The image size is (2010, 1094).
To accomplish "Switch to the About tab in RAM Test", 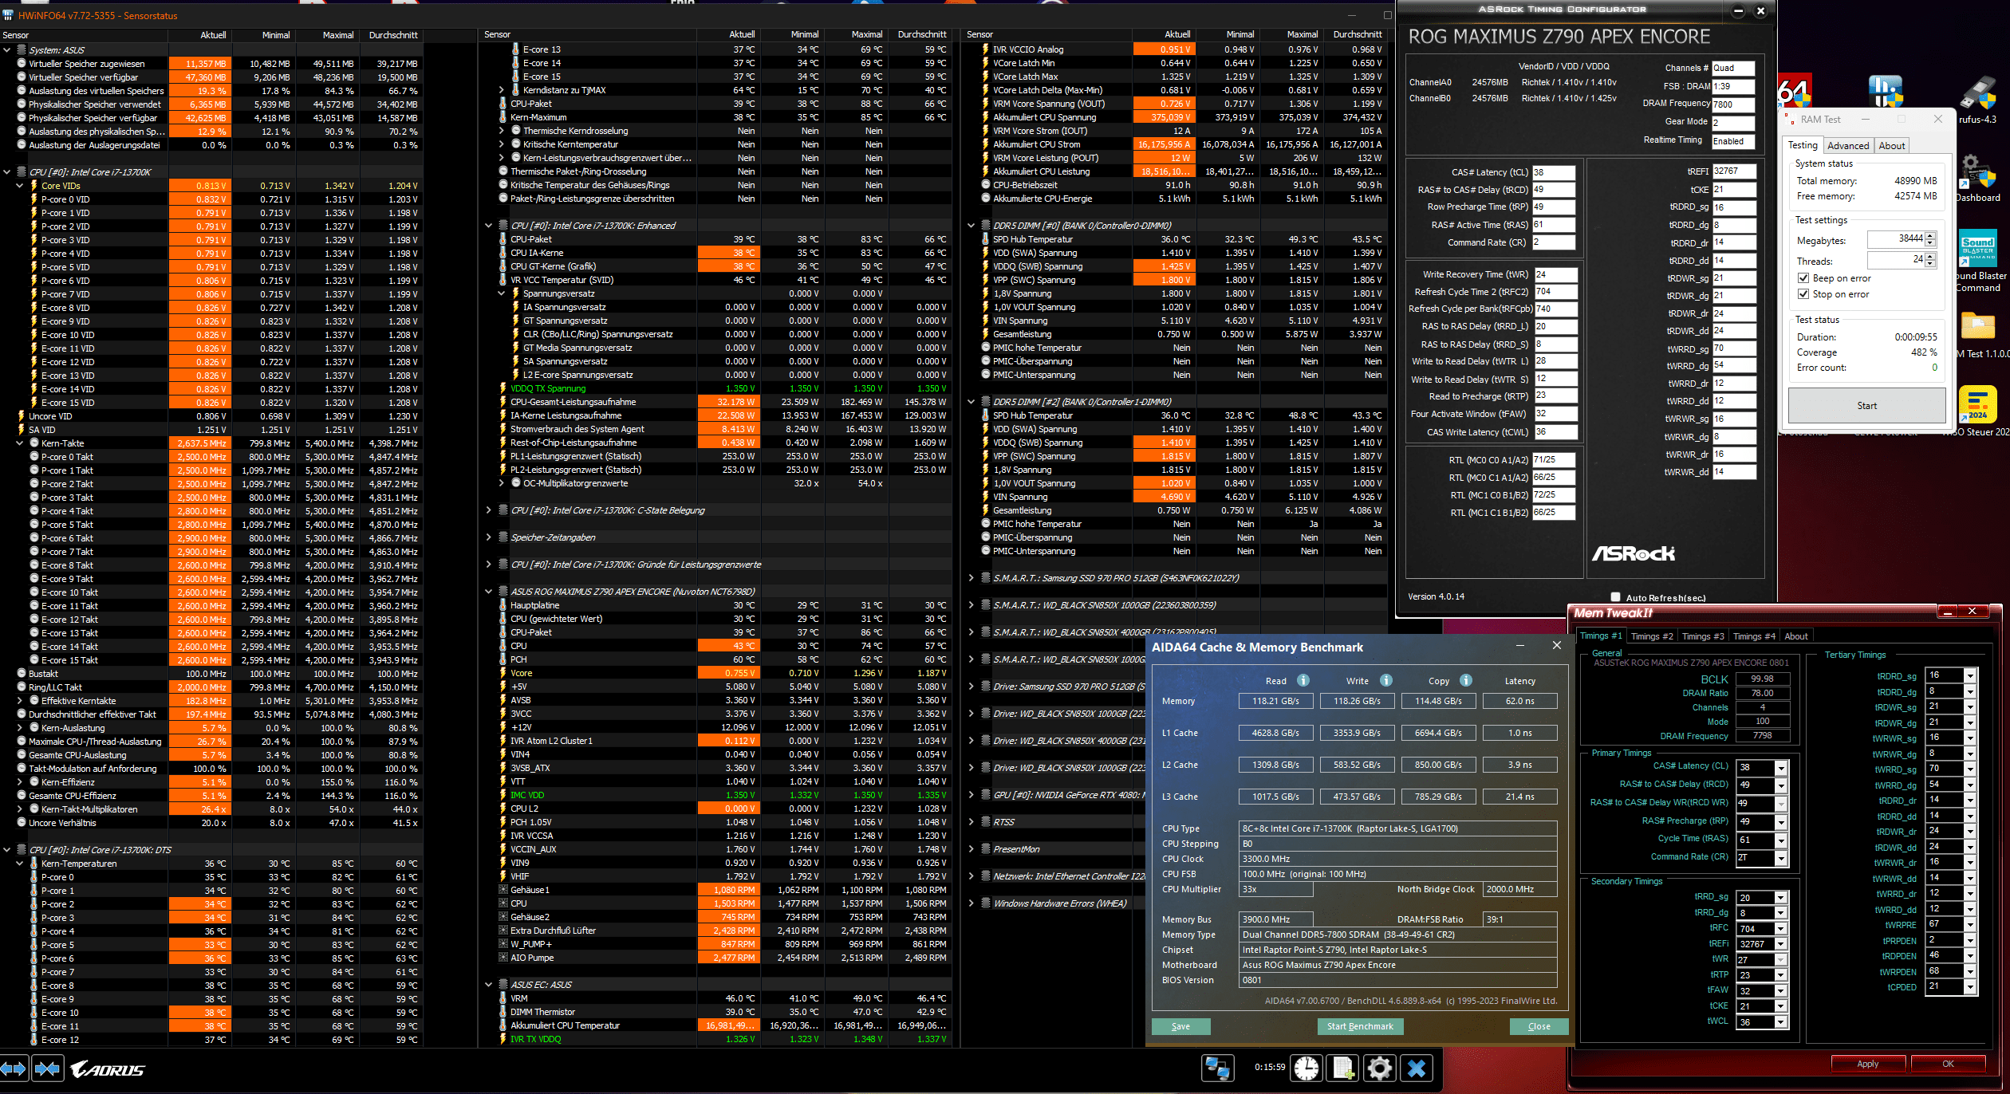I will click(1891, 146).
